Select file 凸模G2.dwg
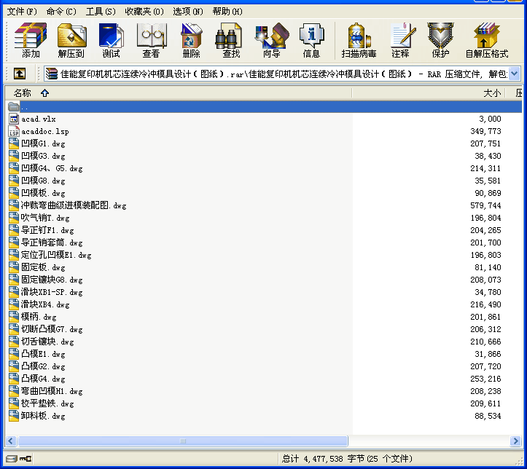This screenshot has height=469, width=527. (x=43, y=366)
